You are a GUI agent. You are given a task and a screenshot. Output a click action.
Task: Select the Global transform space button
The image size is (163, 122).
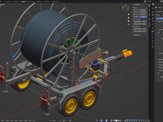point(136,17)
